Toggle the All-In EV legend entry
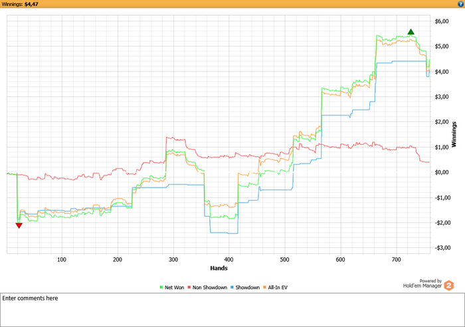 [275, 287]
